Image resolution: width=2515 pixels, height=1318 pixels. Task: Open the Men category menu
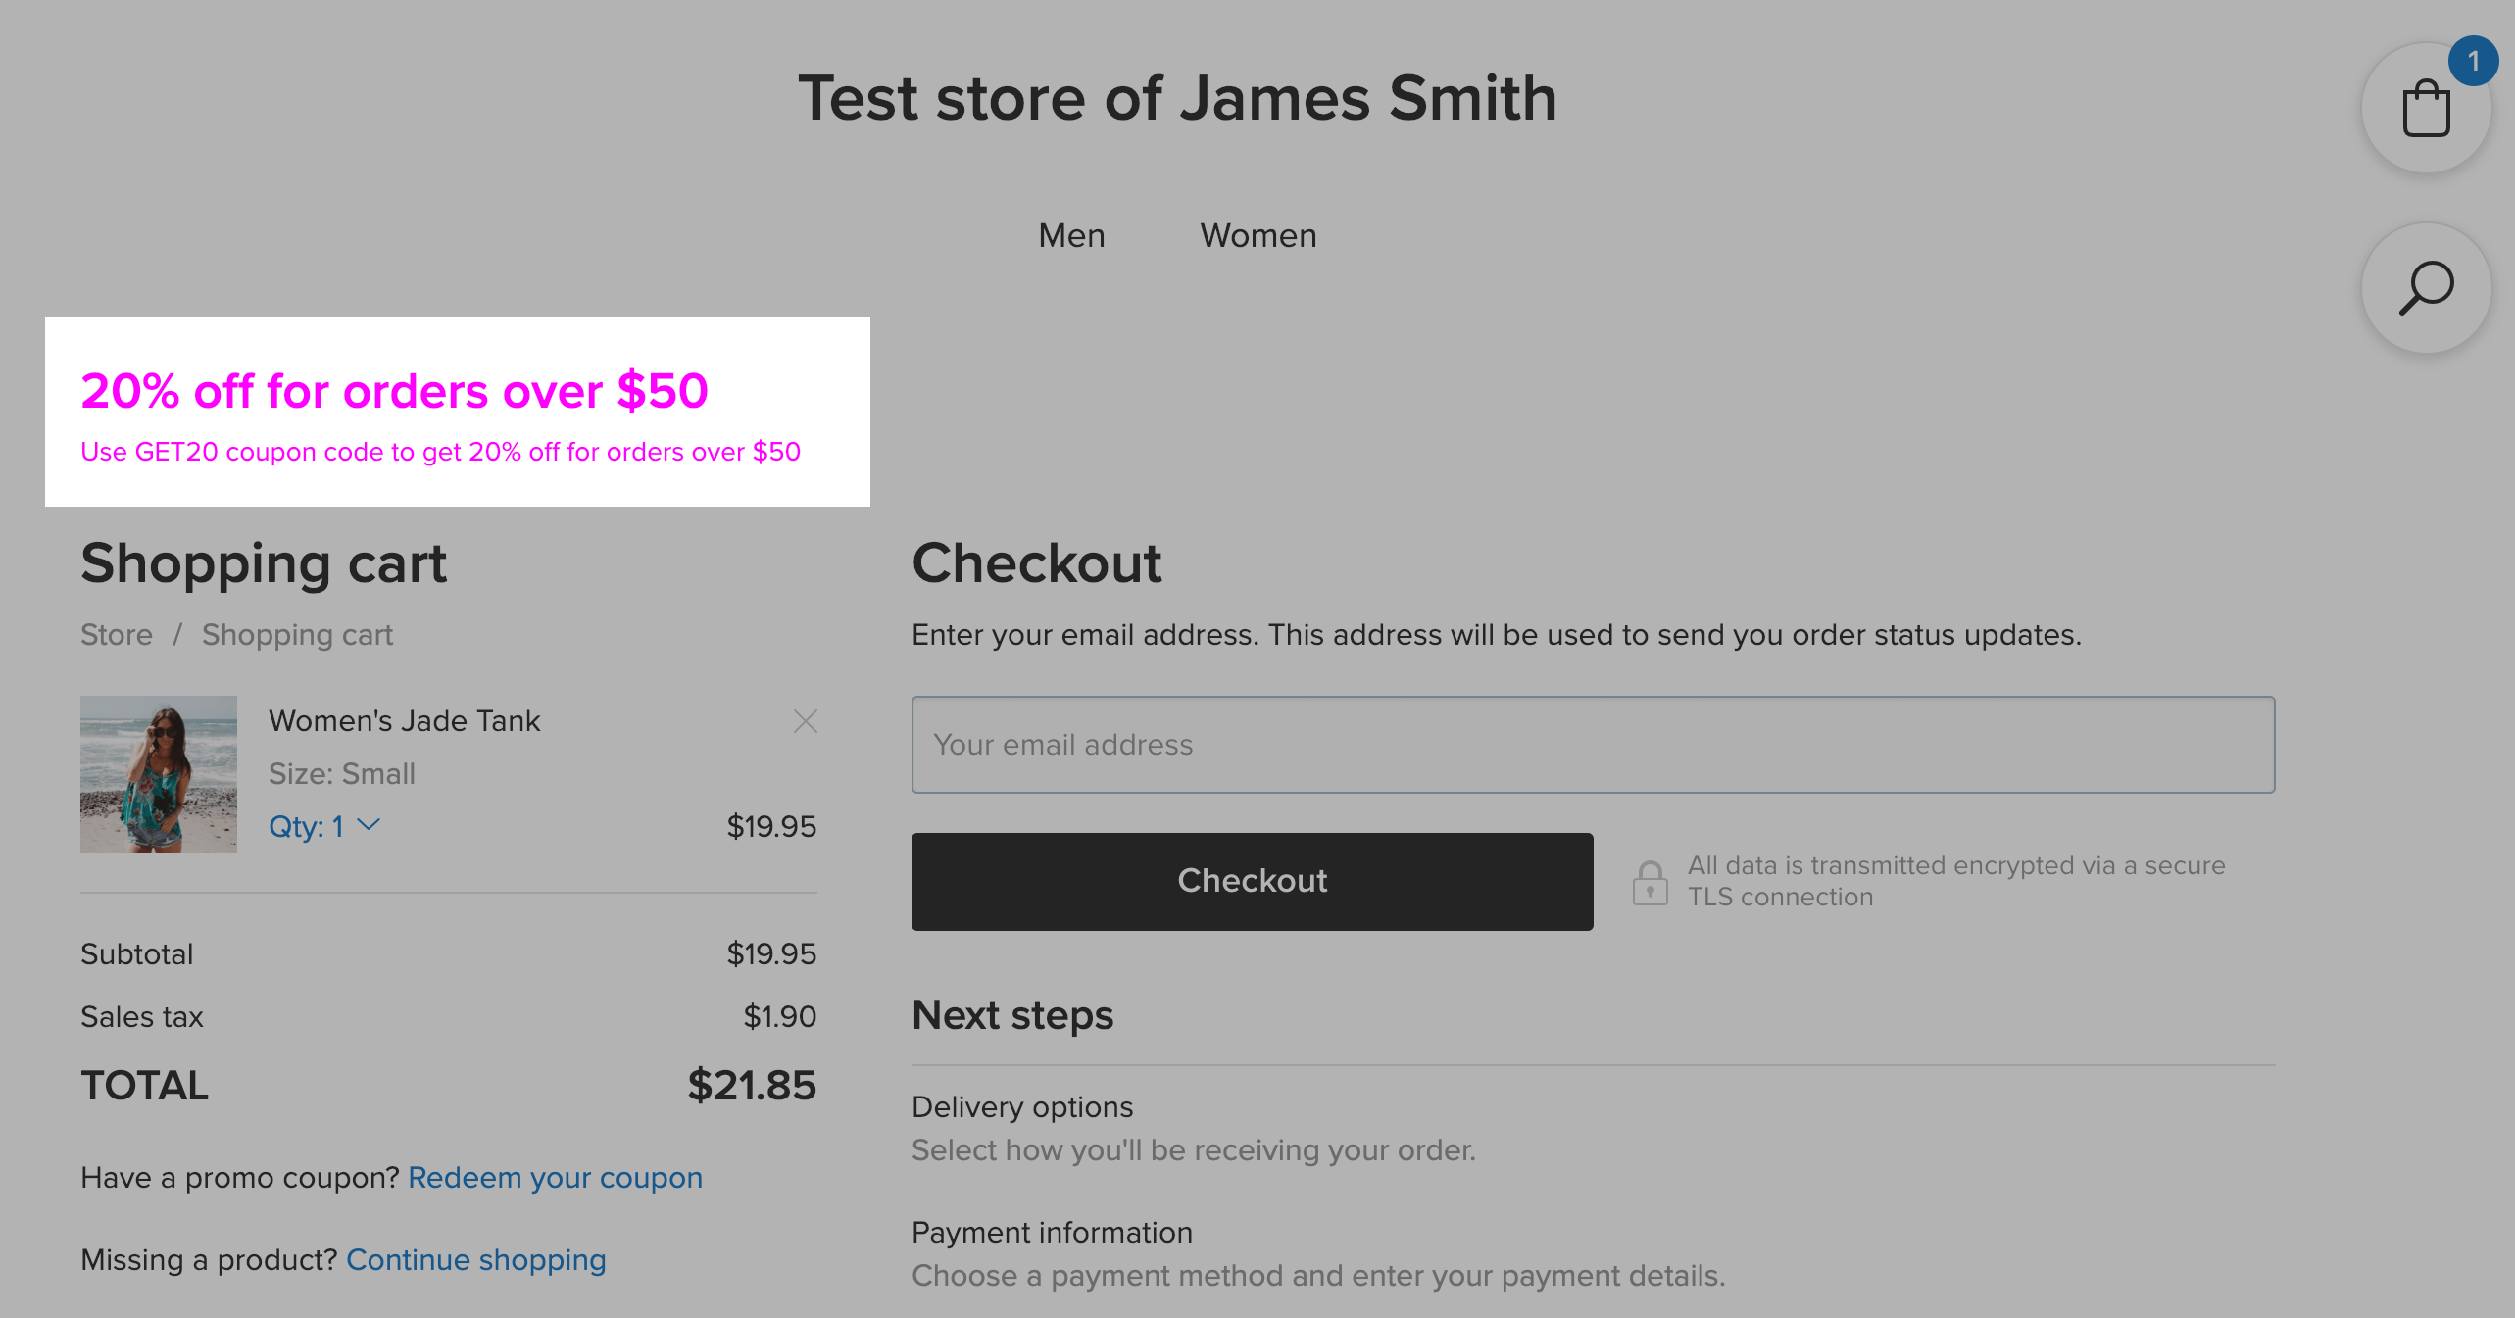(1071, 235)
